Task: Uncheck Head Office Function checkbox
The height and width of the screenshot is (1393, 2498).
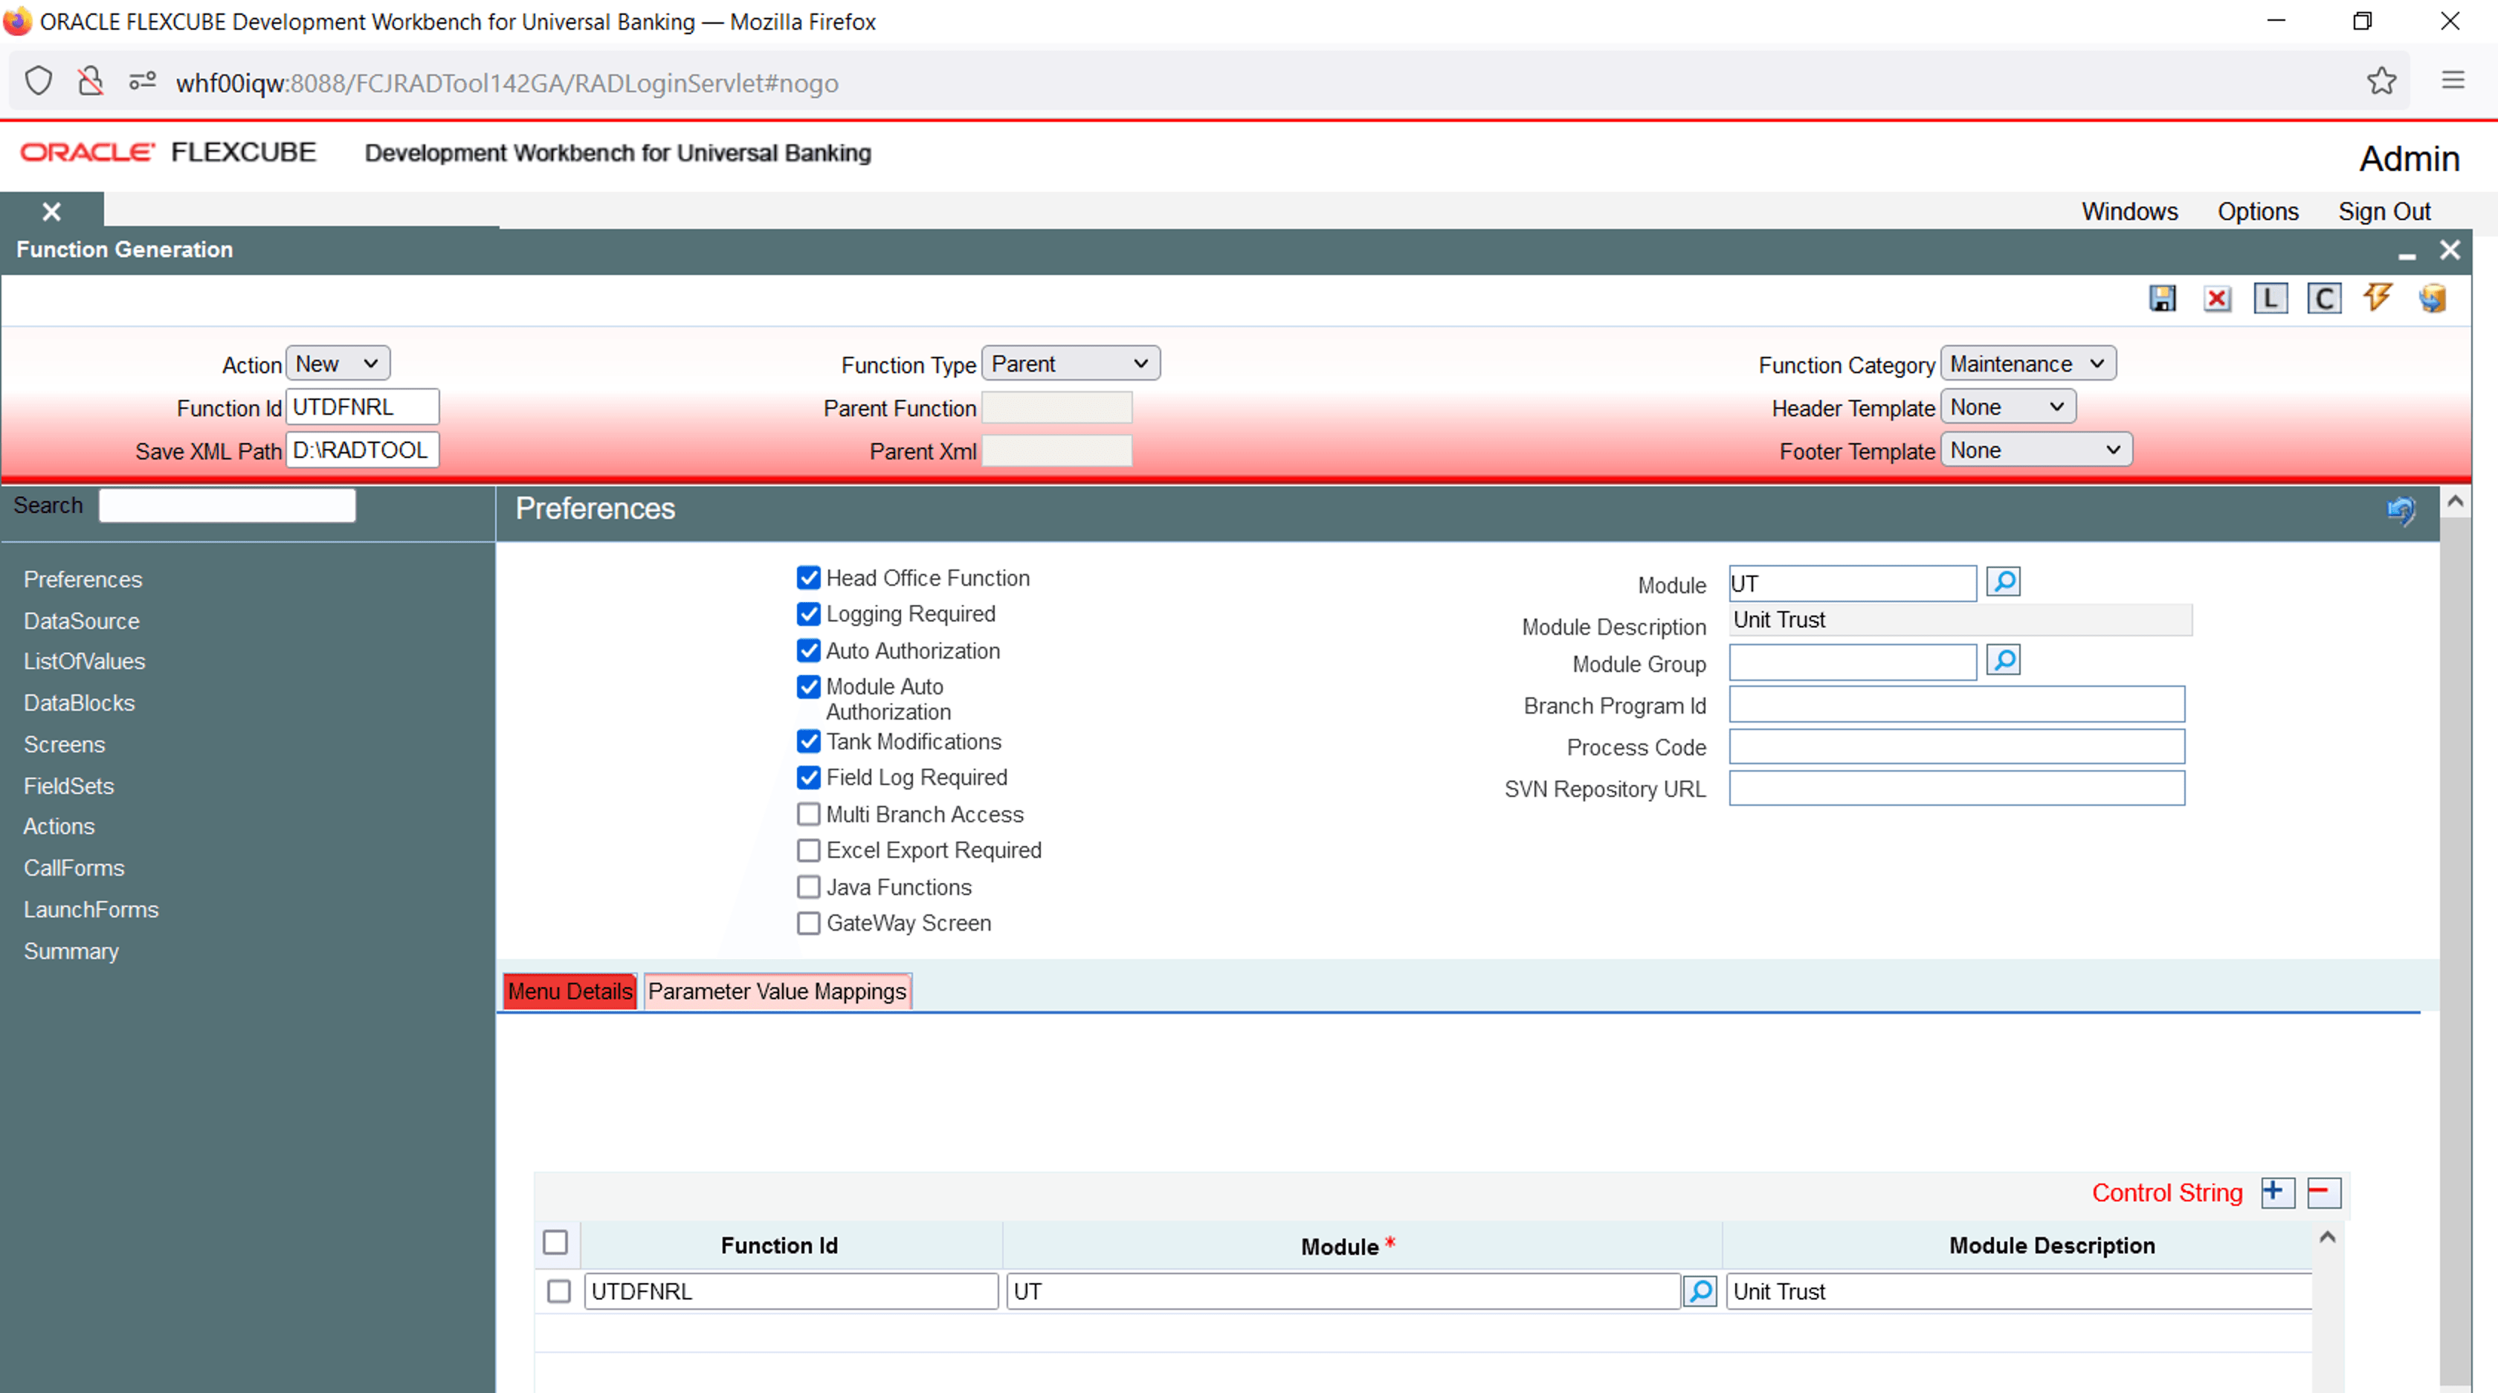Action: (x=808, y=578)
